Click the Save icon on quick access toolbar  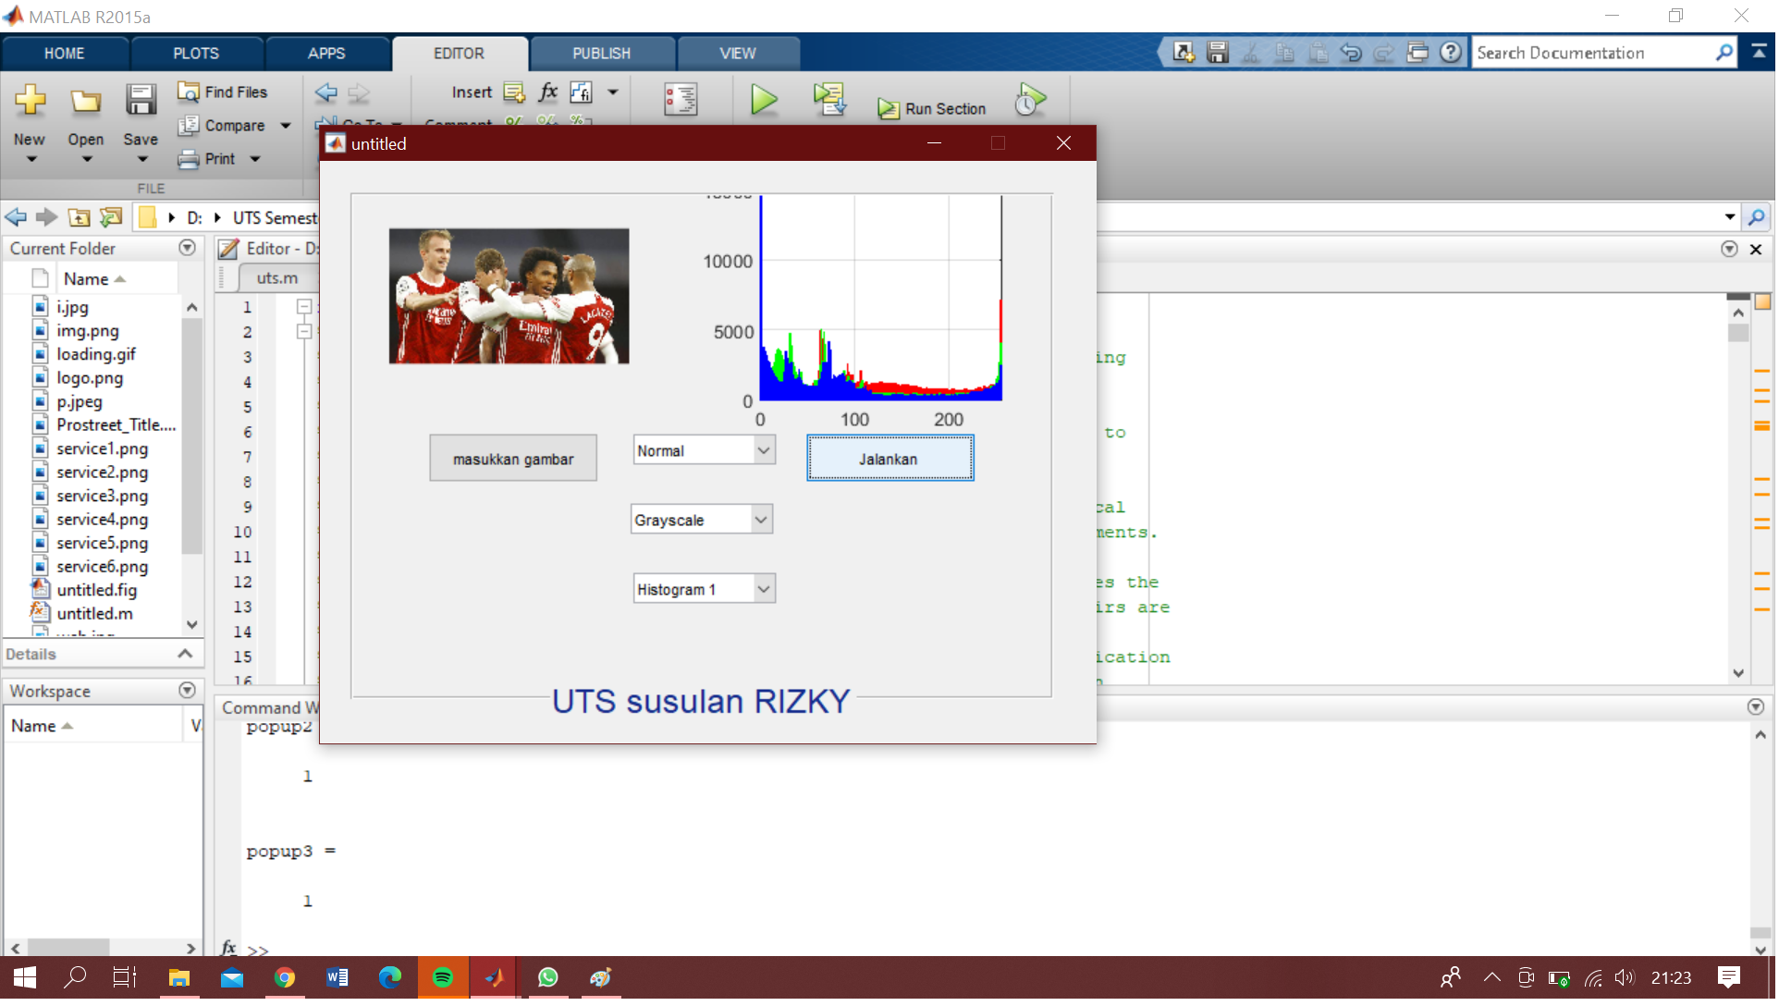pos(1217,53)
